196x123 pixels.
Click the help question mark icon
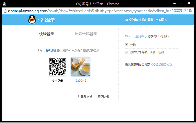tap(127, 20)
